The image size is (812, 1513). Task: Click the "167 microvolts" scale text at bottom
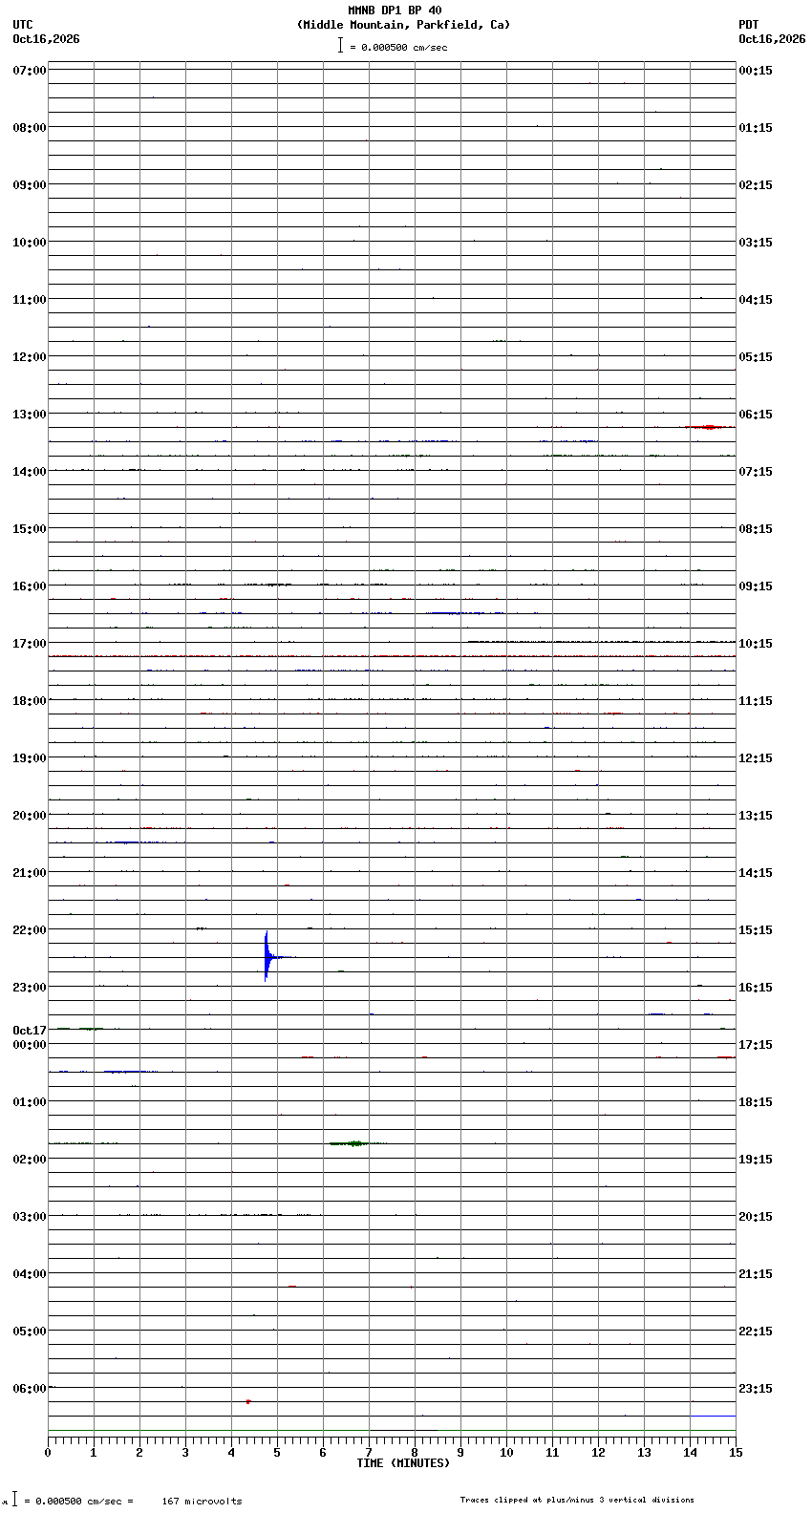[x=202, y=1502]
